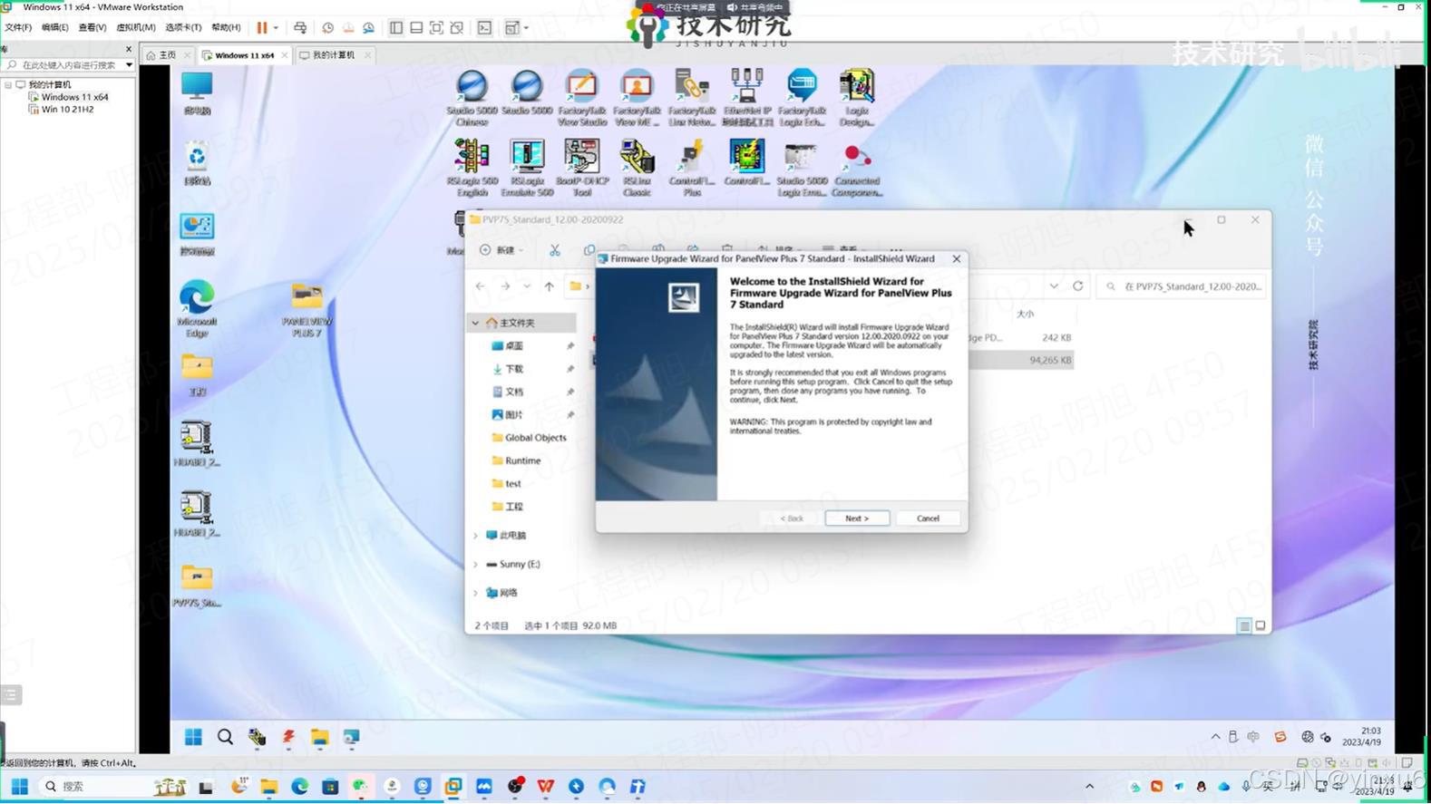The image size is (1431, 804).
Task: Click Next in the Firmware Upgrade Wizard
Action: [857, 518]
